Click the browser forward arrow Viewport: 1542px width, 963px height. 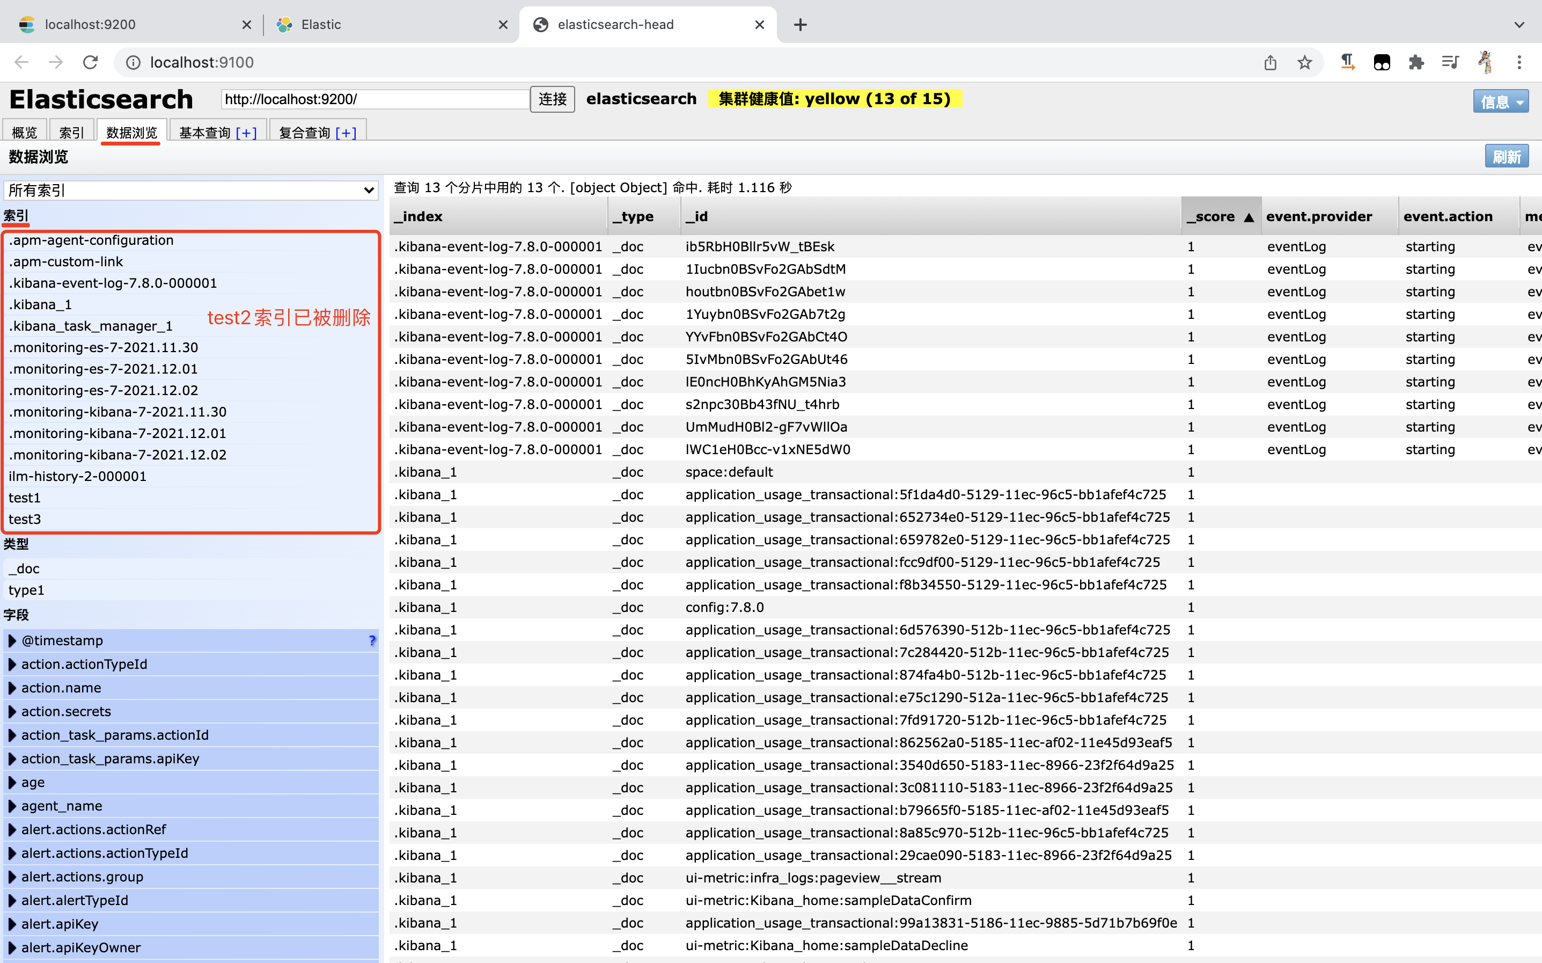pos(56,62)
